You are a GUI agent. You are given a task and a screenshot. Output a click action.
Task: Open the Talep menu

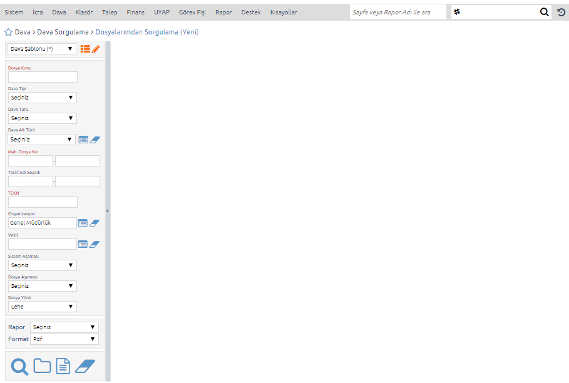point(110,13)
